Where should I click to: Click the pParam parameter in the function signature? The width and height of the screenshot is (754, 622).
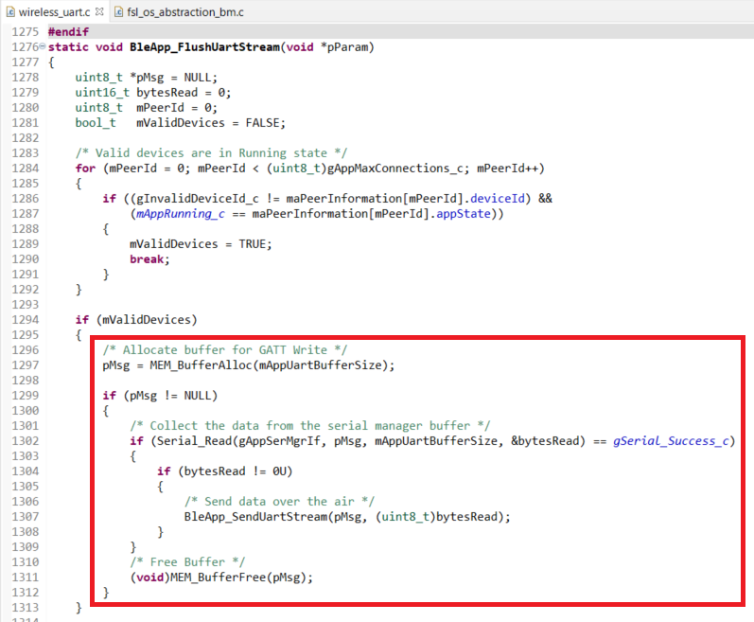tap(347, 47)
